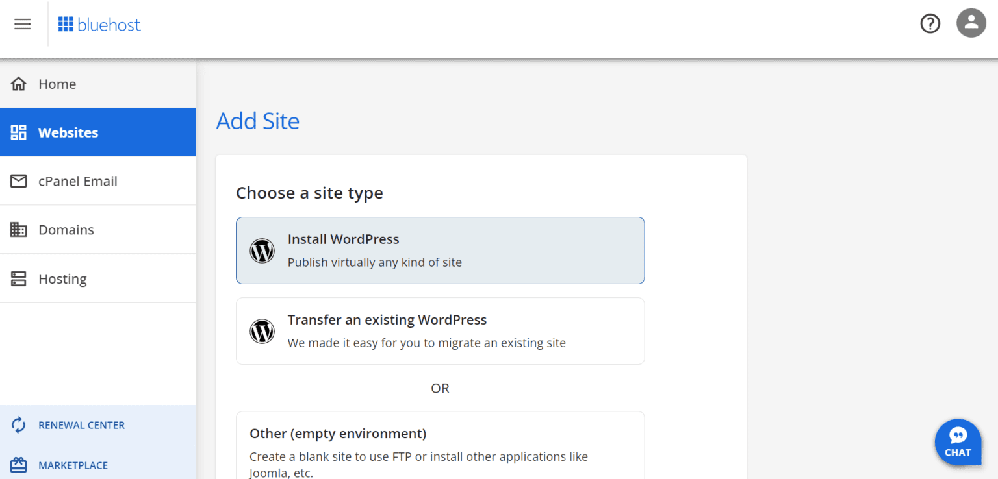998x479 pixels.
Task: Open the Chat support bubble
Action: 958,442
